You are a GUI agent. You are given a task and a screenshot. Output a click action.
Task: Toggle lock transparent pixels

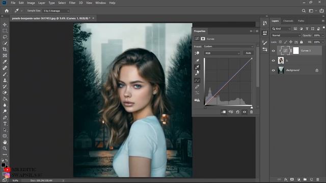pos(280,42)
